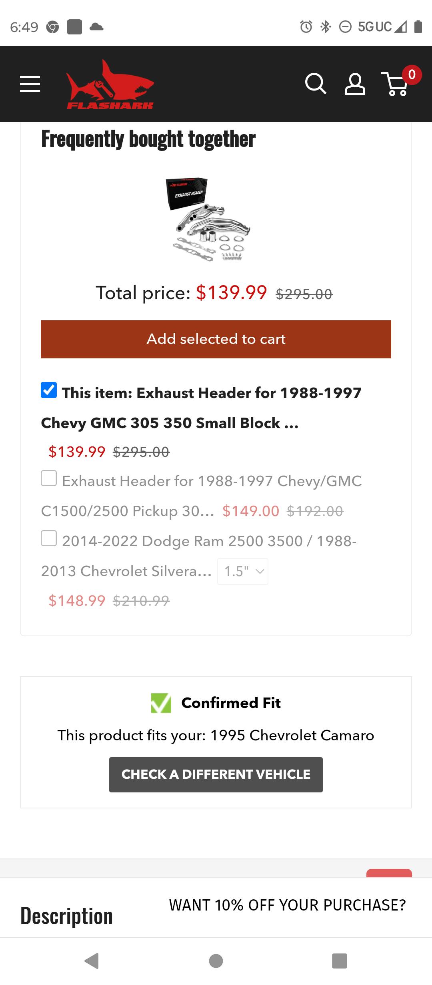The image size is (432, 985).
Task: Open the search magnifier icon
Action: (x=316, y=84)
